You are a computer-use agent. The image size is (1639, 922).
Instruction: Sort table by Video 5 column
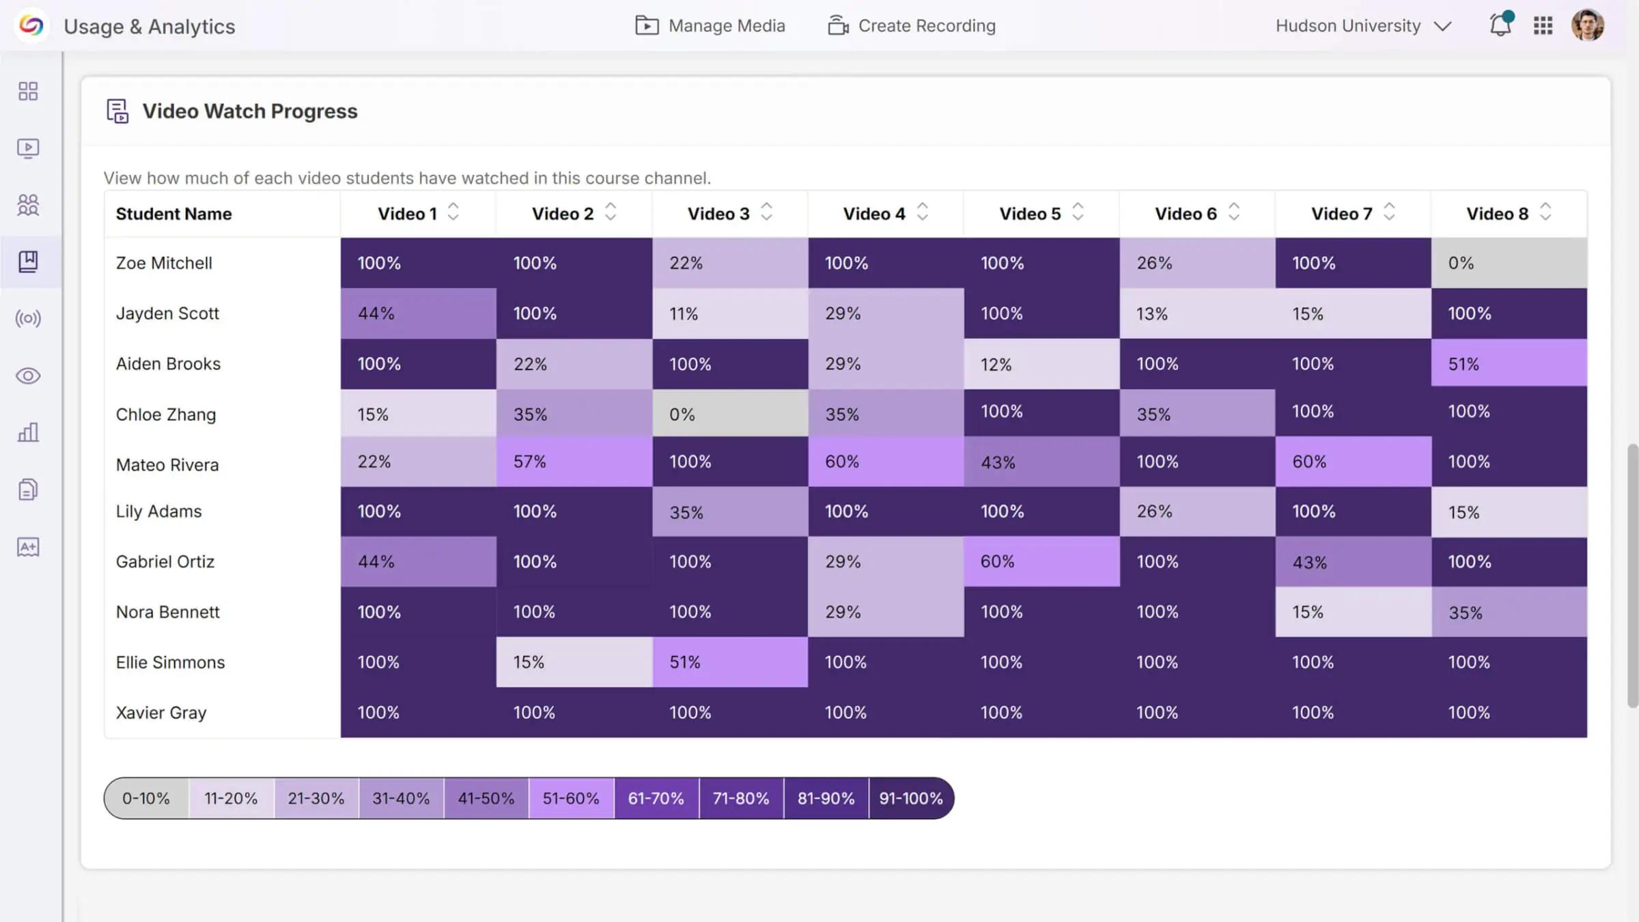pos(1078,212)
